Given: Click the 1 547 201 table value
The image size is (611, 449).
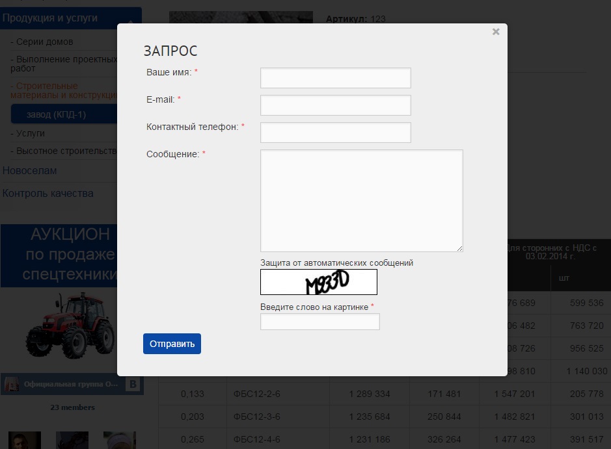Looking at the screenshot, I should pos(514,394).
